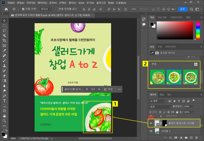
Task: Collapse the variations (변경) section
Action: 150,64
